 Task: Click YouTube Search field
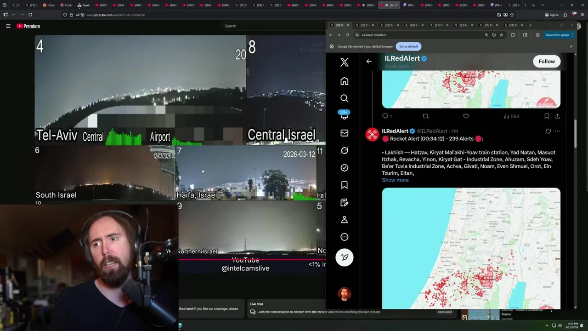273,26
